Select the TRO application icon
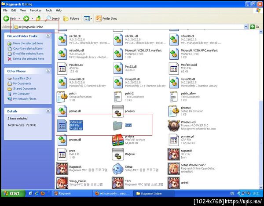This screenshot has width=264, height=206. pyautogui.click(x=118, y=183)
